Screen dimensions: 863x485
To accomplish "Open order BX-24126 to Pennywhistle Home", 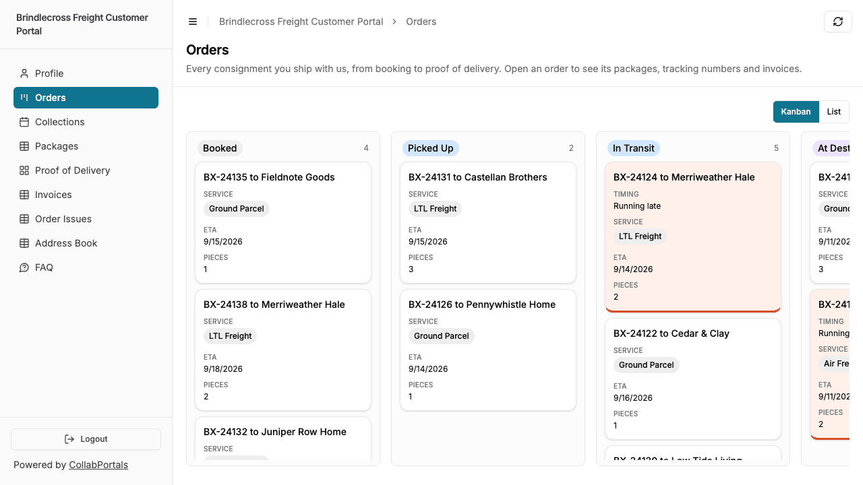I will 488,350.
